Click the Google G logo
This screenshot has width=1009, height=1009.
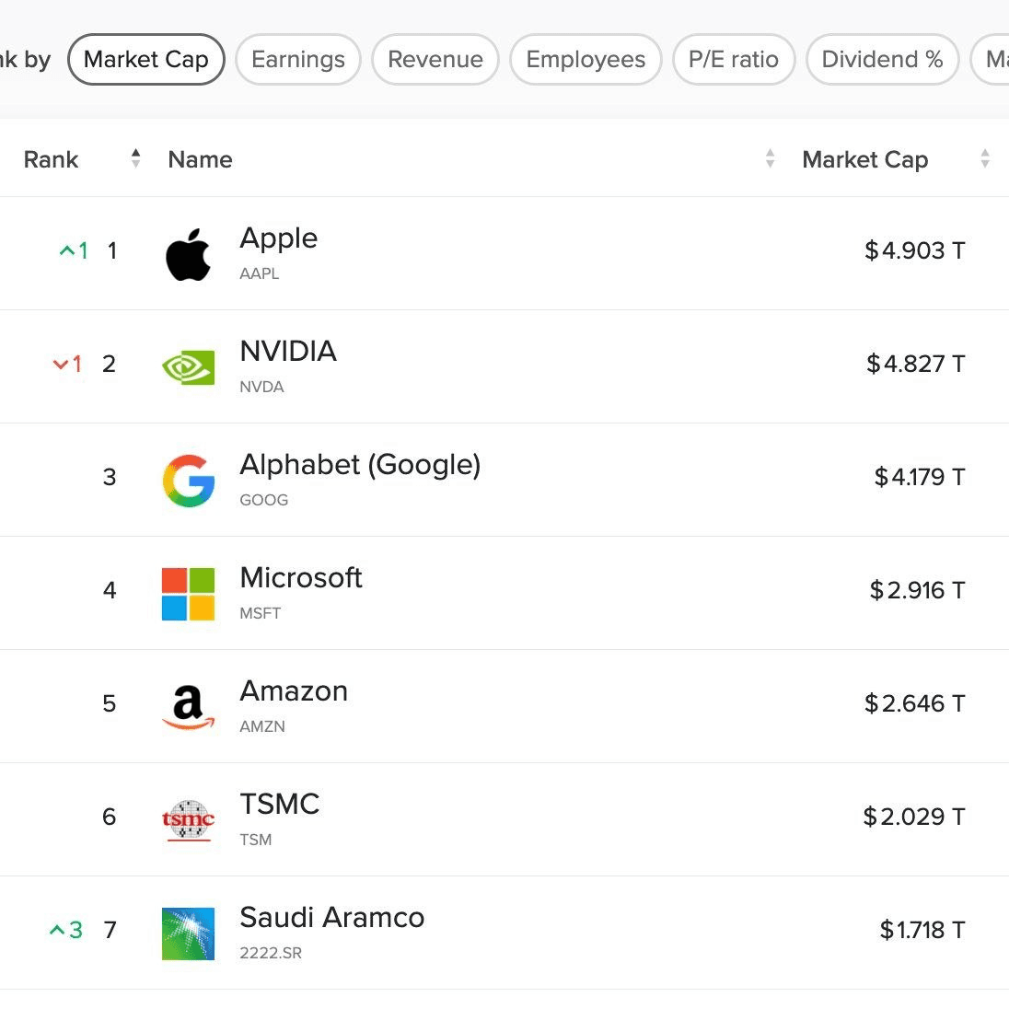coord(189,481)
